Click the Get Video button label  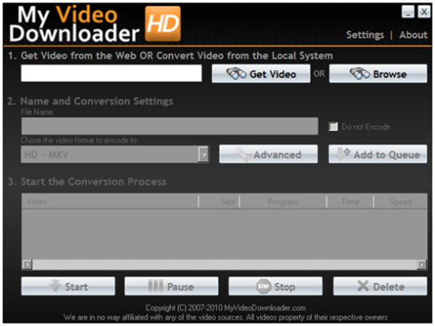point(273,74)
